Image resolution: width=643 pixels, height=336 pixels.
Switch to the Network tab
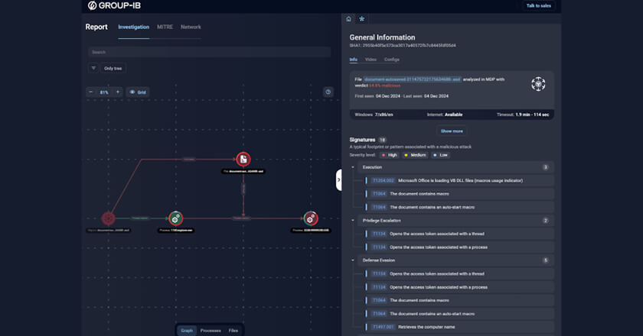pos(191,27)
